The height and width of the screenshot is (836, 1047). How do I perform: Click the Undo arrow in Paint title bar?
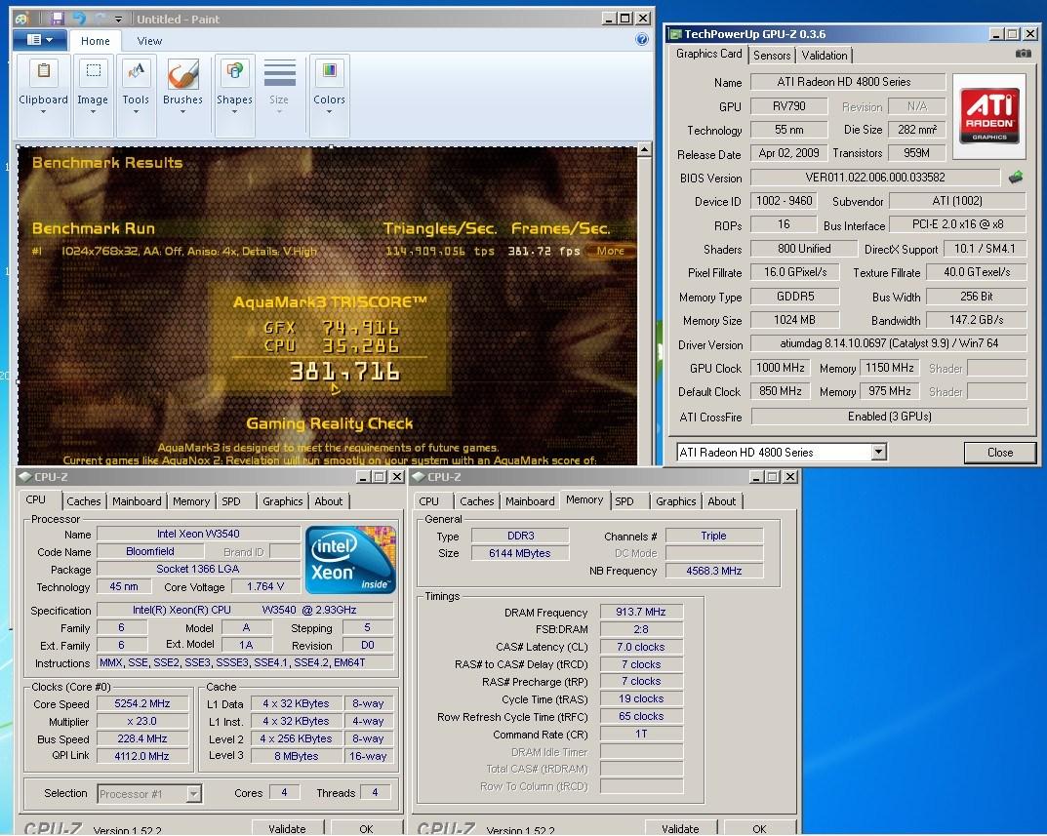click(79, 19)
